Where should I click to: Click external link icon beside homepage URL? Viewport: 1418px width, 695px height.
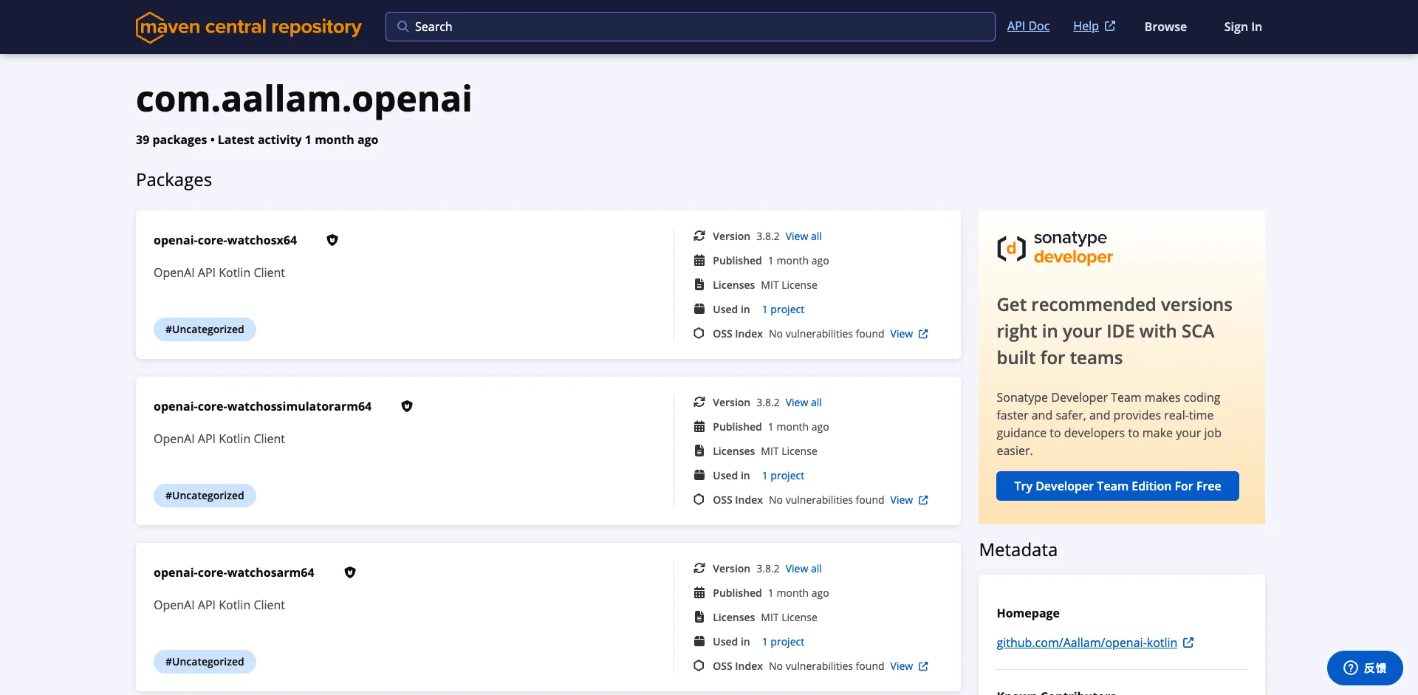tap(1188, 643)
